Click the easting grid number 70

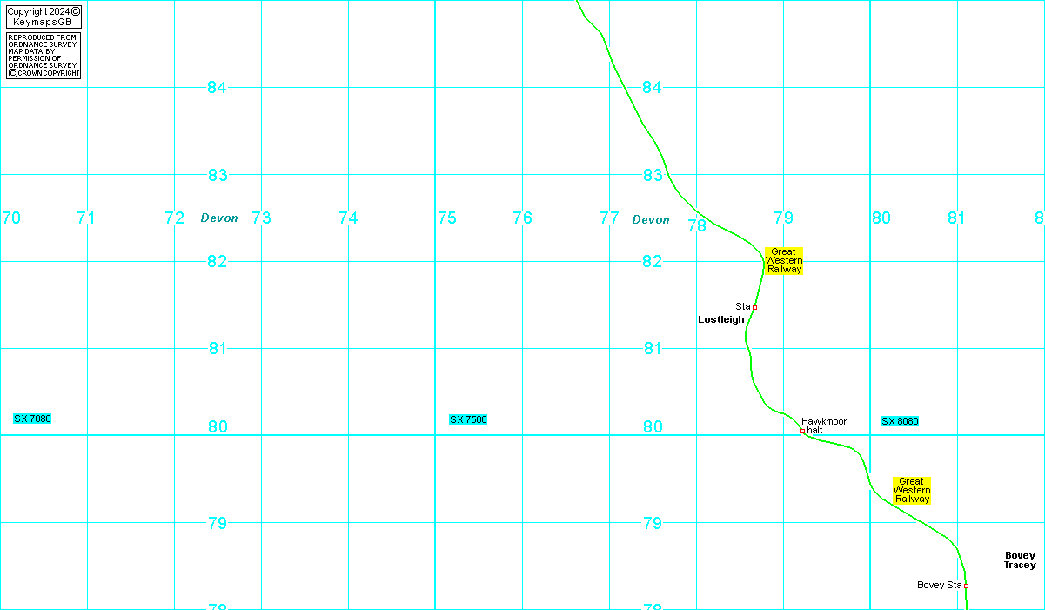(11, 218)
